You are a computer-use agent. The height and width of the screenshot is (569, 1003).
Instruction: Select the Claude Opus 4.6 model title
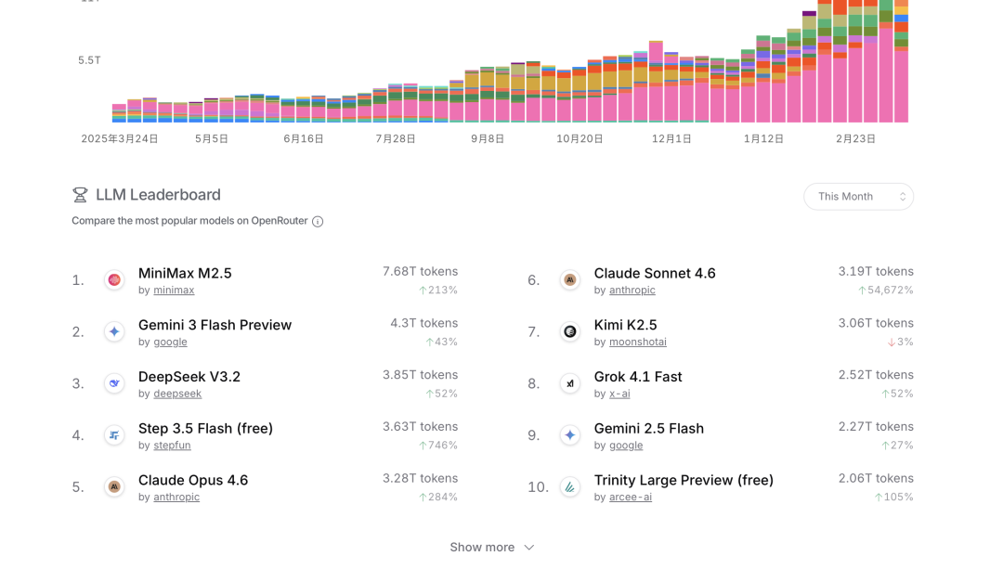click(193, 480)
